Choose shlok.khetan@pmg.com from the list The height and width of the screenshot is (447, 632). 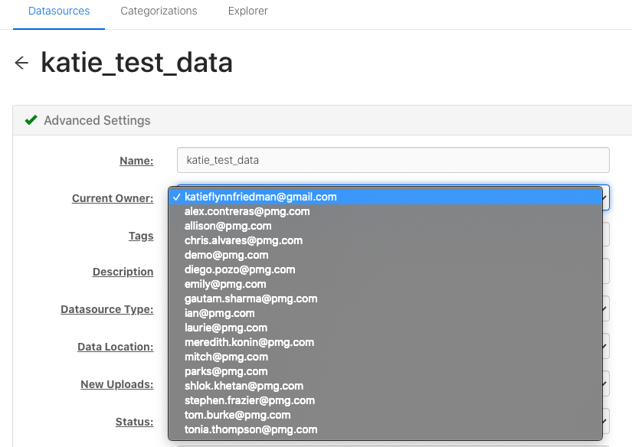pyautogui.click(x=385, y=386)
